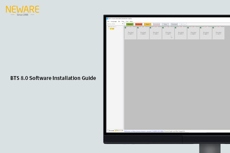The width and height of the screenshot is (230, 153).
Task: Open the File menu
Action: 108,21
